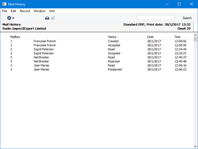Open the Record menu
This screenshot has width=198, height=149.
coord(25,11)
